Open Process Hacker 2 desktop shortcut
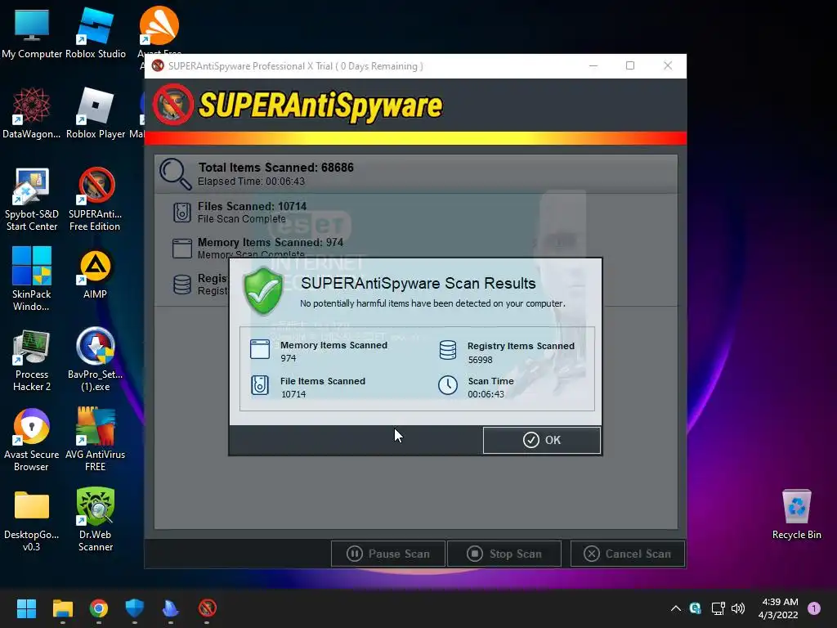Screen dimensions: 837x628 pyautogui.click(x=32, y=360)
